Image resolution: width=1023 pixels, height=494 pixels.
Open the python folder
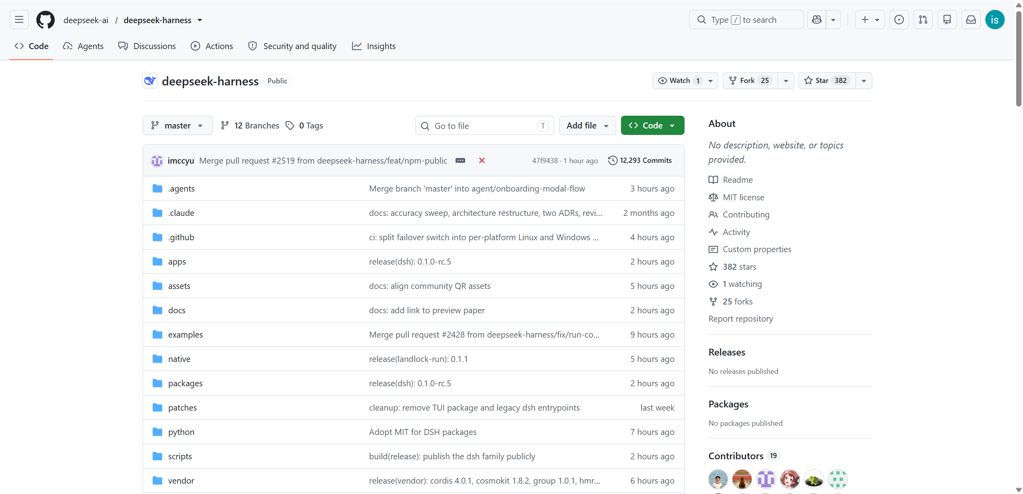click(181, 432)
